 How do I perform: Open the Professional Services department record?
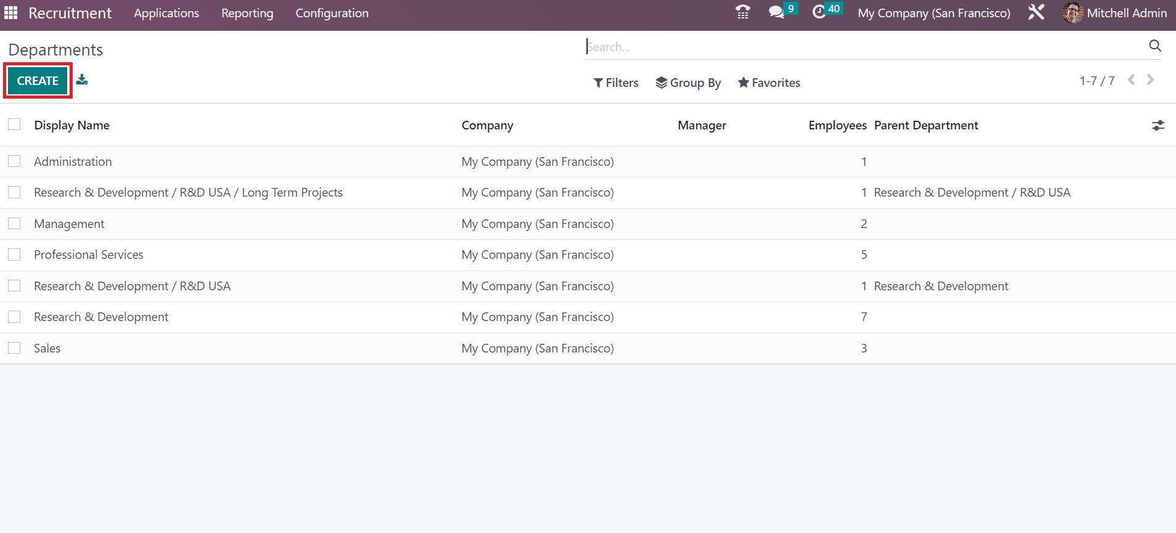89,254
